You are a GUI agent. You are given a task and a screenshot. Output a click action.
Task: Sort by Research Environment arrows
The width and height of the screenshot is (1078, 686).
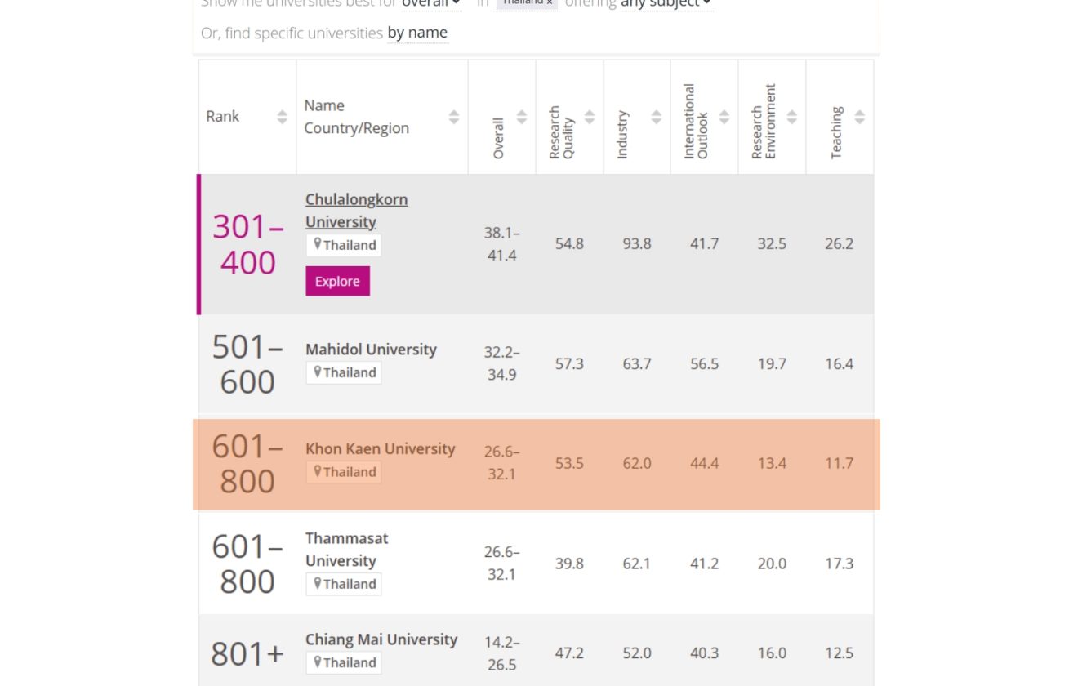click(x=791, y=117)
